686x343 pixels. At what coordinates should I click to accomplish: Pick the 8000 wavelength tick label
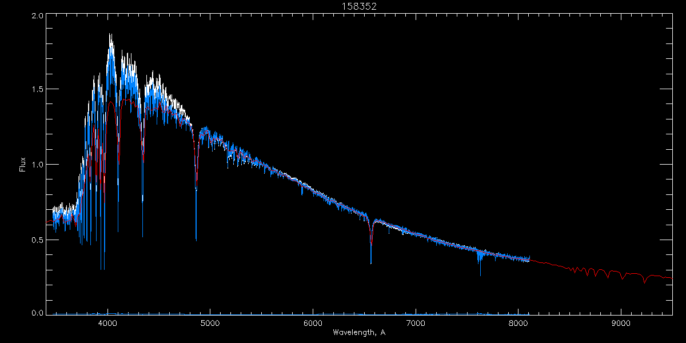[x=518, y=323]
